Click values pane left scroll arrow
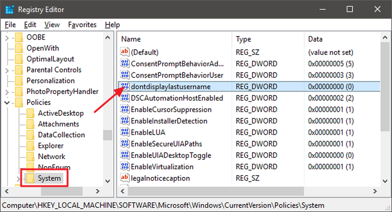Image resolution: width=392 pixels, height=212 pixels. (122, 191)
